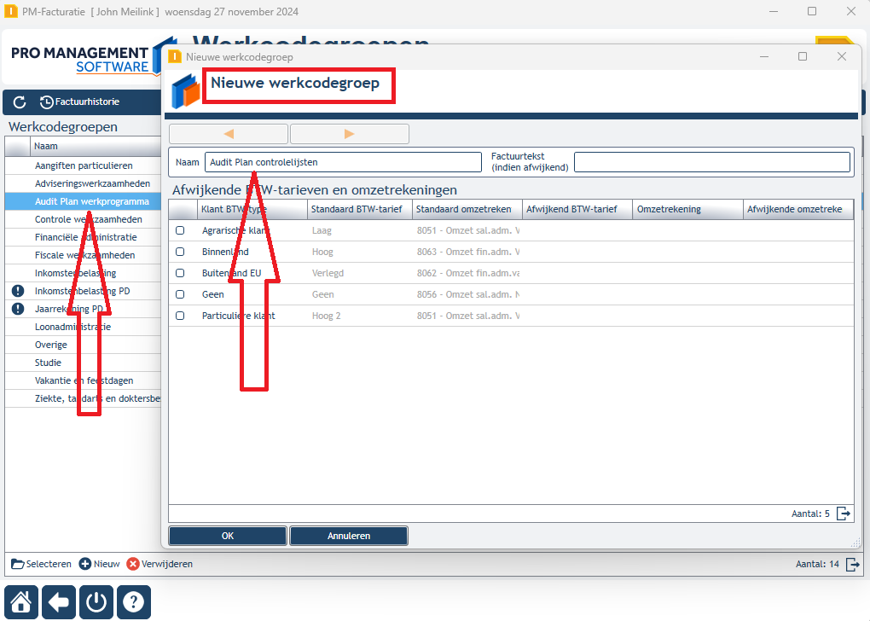The height and width of the screenshot is (621, 870).
Task: Click the Factuurtekst input field
Action: (712, 162)
